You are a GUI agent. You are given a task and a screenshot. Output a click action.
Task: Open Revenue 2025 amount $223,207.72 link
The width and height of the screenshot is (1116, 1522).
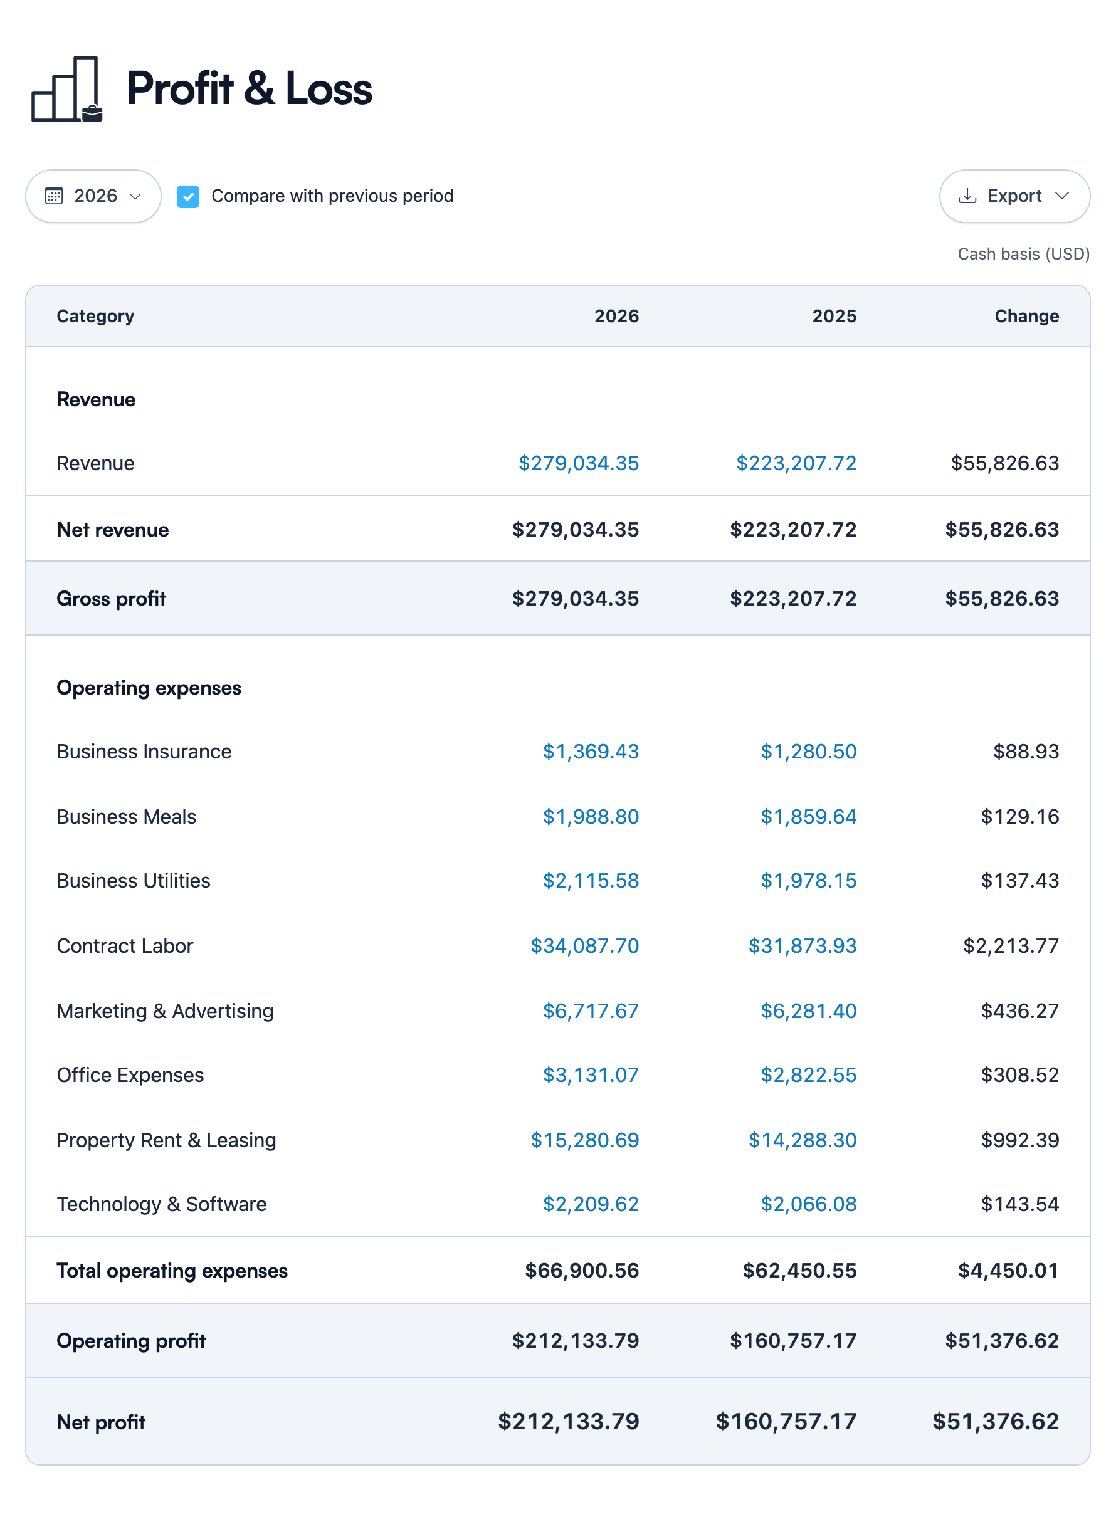[796, 463]
